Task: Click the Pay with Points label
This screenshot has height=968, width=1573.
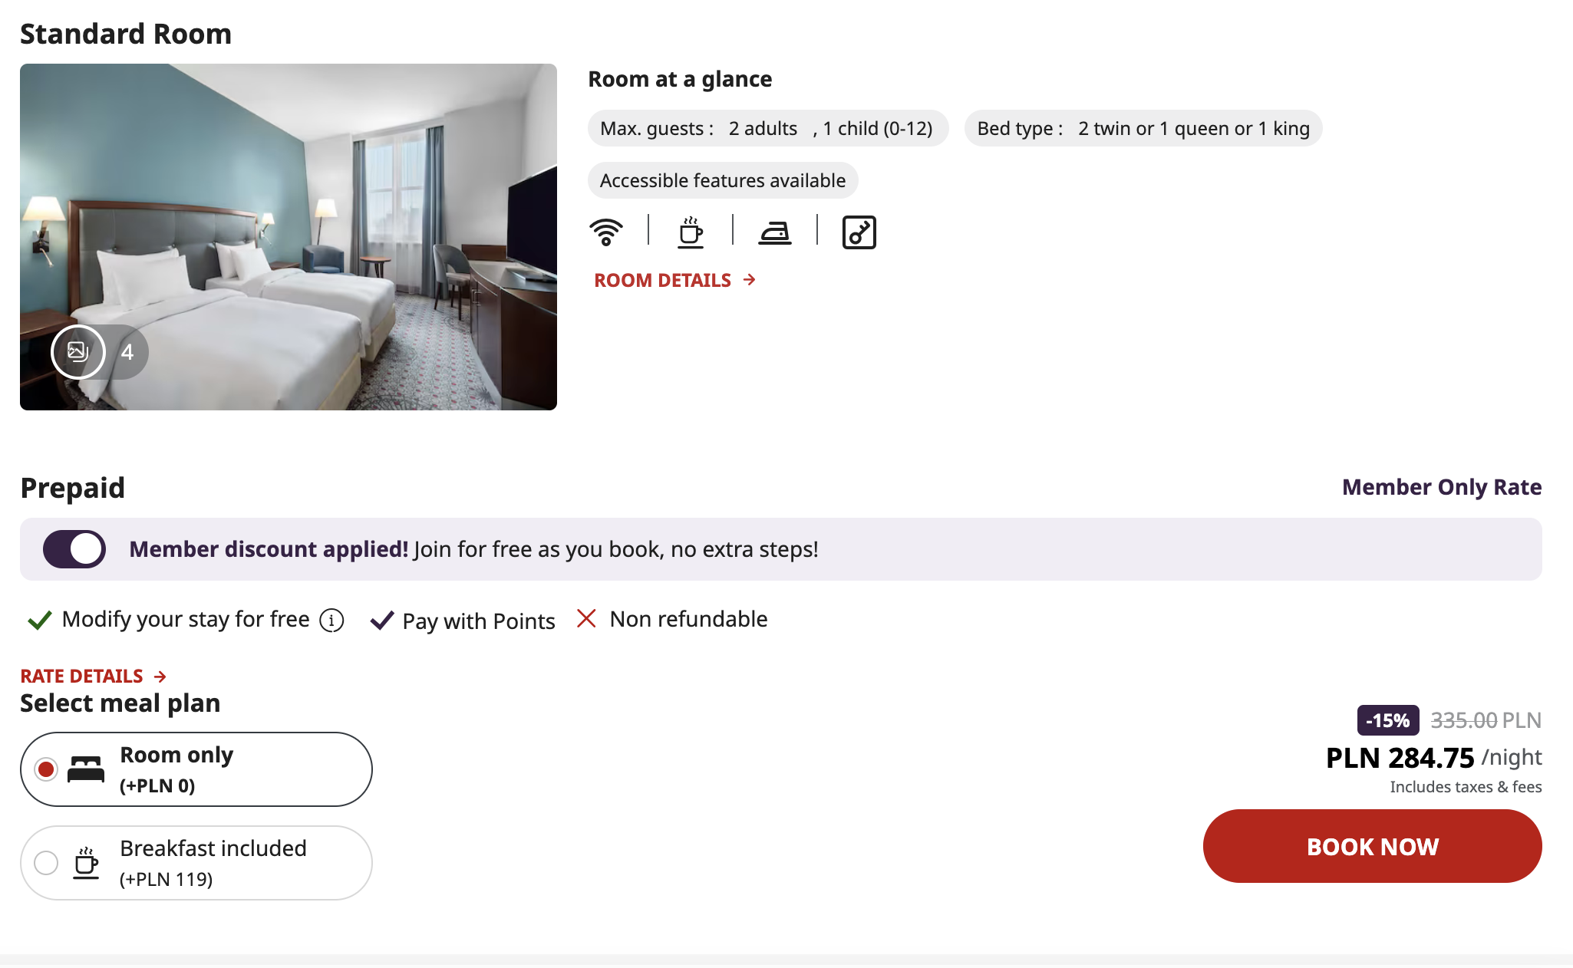Action: [x=478, y=621]
